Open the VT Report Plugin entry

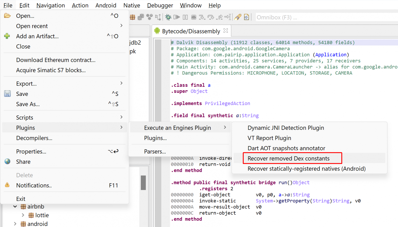click(x=269, y=138)
